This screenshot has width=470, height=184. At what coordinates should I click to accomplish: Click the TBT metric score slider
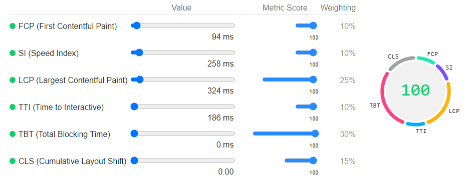[286, 133]
